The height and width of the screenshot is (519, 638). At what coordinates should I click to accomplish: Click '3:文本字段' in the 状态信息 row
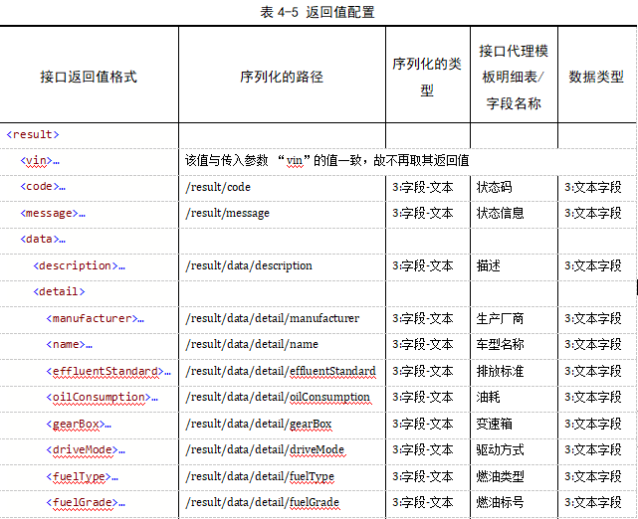[x=593, y=213]
